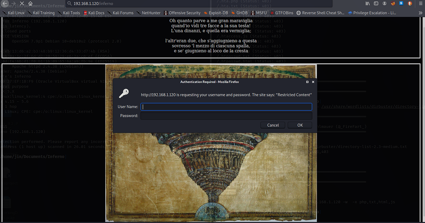This screenshot has width=425, height=223.
Task: Close the Authentication Required dialog
Action: pos(313,82)
